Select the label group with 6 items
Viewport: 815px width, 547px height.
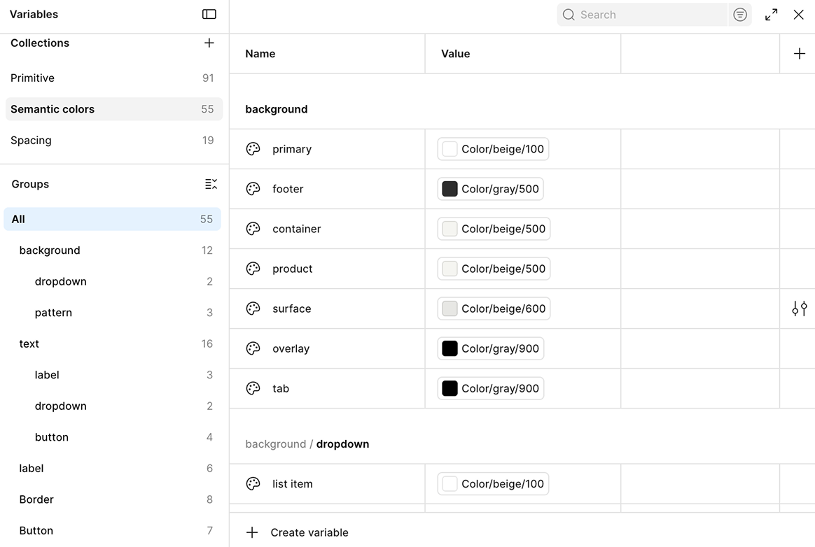pyautogui.click(x=112, y=469)
